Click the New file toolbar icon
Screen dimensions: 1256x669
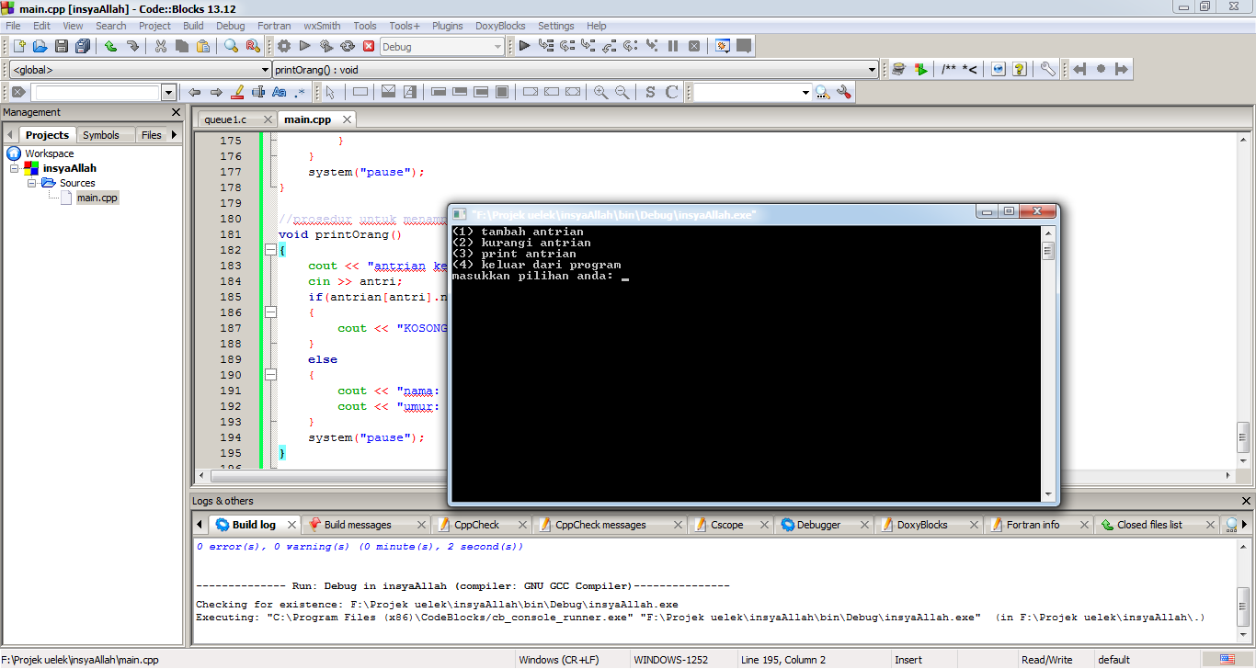[18, 46]
